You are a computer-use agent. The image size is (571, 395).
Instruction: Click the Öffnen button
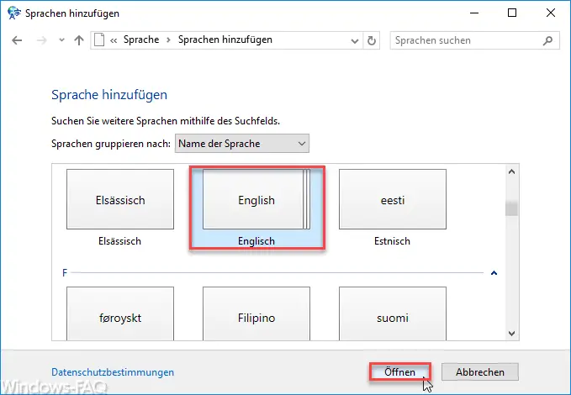click(x=399, y=372)
